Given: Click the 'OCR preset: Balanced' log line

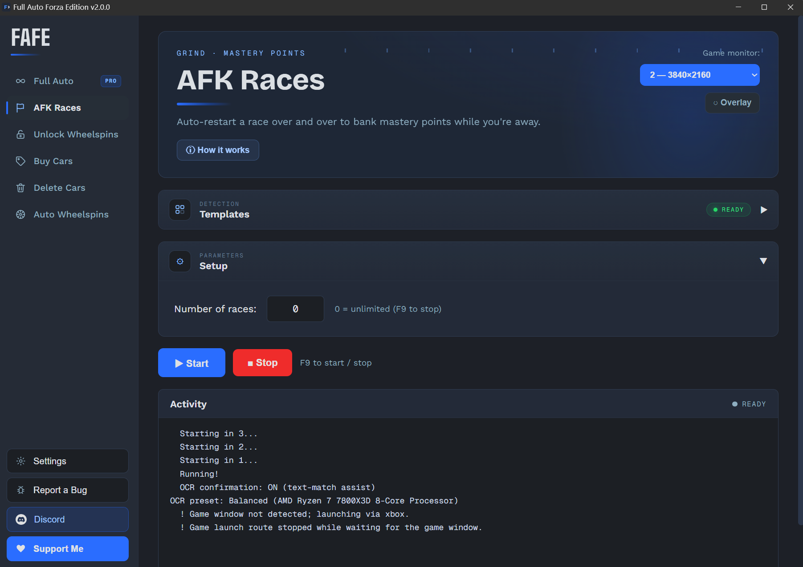Looking at the screenshot, I should [314, 501].
